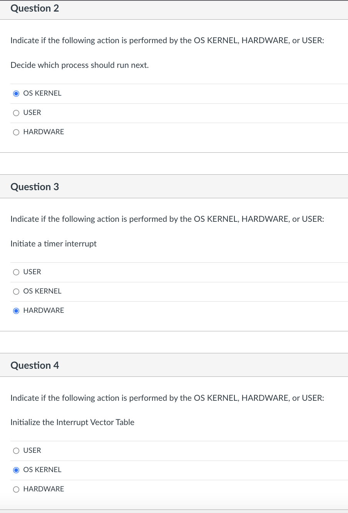Viewport: 348px width, 513px height.
Task: Click the Question 4 heading
Action: pyautogui.click(x=35, y=365)
